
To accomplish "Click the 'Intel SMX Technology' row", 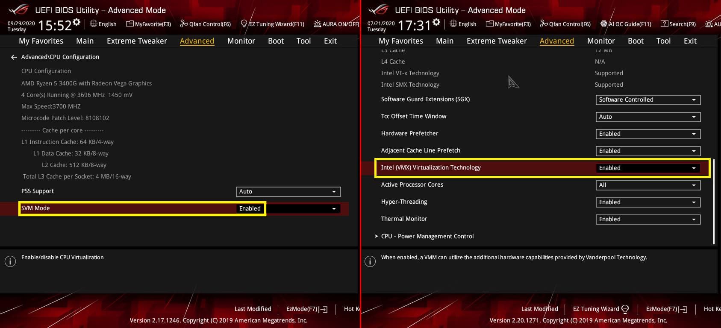I will click(502, 85).
